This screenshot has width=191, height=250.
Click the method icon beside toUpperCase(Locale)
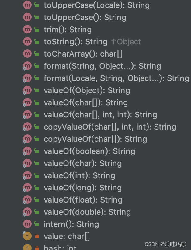pos(27,5)
